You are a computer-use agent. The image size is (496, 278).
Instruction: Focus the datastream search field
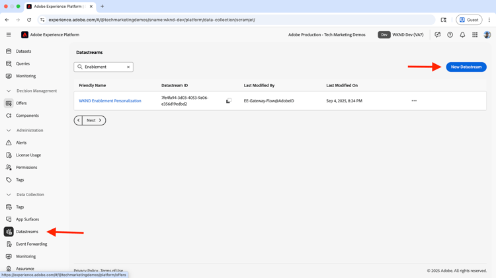pyautogui.click(x=103, y=67)
